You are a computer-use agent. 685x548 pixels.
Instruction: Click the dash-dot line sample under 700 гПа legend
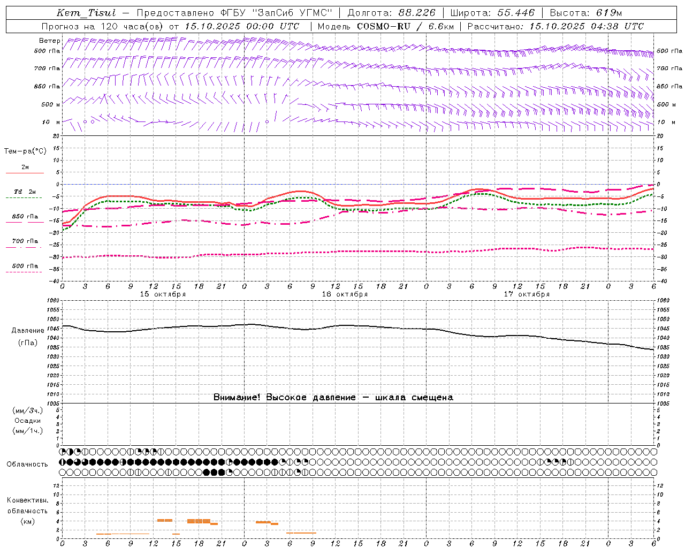24,247
